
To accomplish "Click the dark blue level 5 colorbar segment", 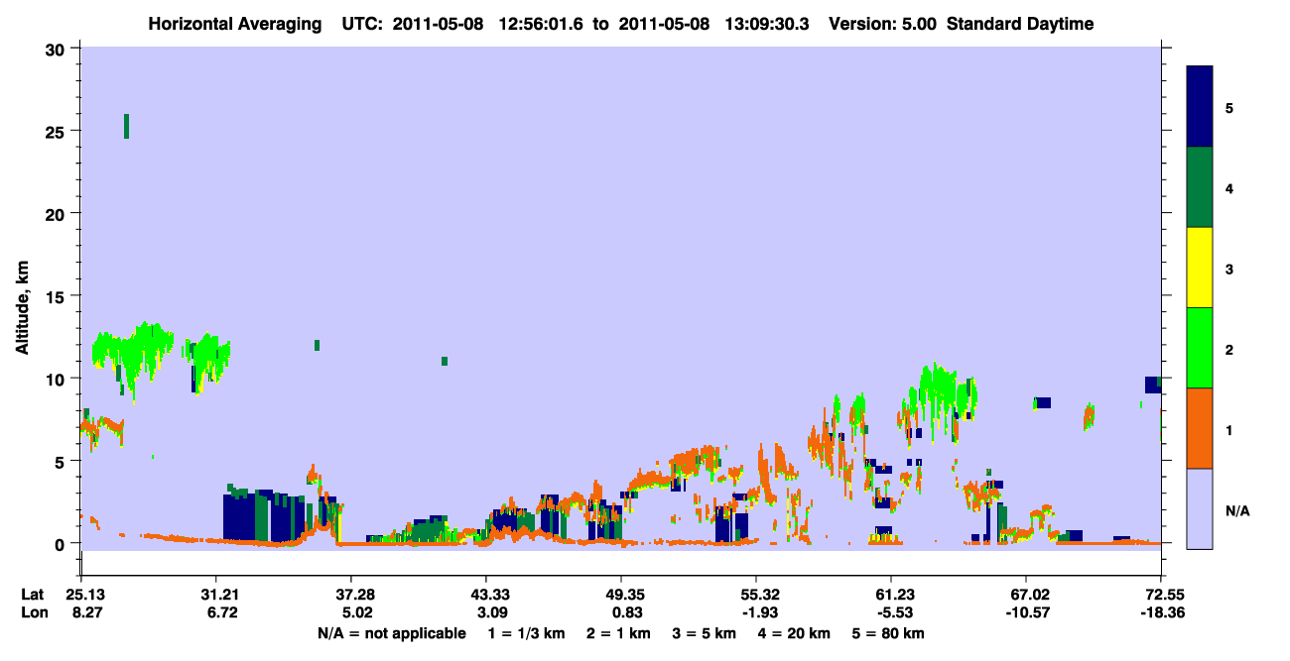I will (1200, 107).
